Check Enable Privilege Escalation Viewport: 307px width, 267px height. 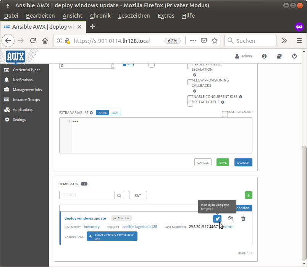[190, 66]
